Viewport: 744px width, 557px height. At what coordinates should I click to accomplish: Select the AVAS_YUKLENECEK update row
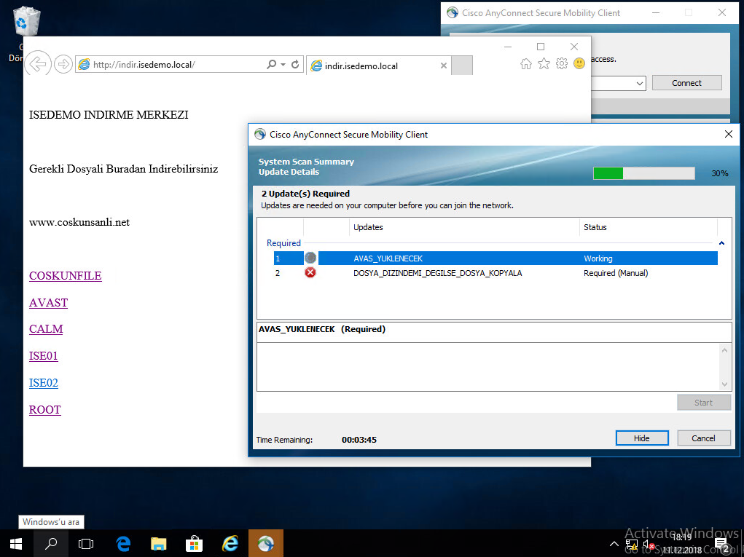click(496, 258)
